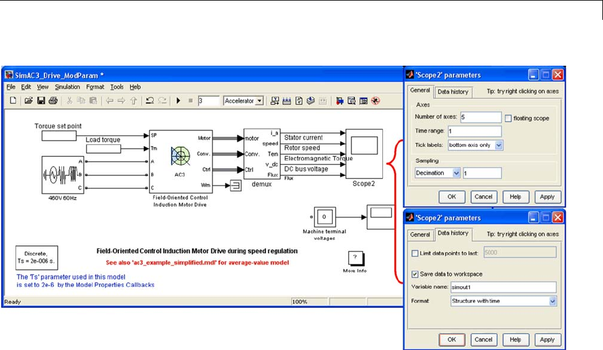Click the Number of axes field

(481, 117)
